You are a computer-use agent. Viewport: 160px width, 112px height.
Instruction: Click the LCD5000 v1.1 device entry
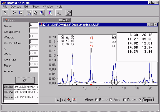[26, 92]
